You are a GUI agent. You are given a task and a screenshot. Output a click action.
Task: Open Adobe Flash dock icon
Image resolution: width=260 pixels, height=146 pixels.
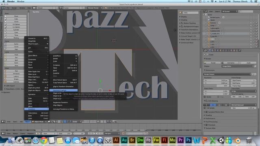pos(164,140)
